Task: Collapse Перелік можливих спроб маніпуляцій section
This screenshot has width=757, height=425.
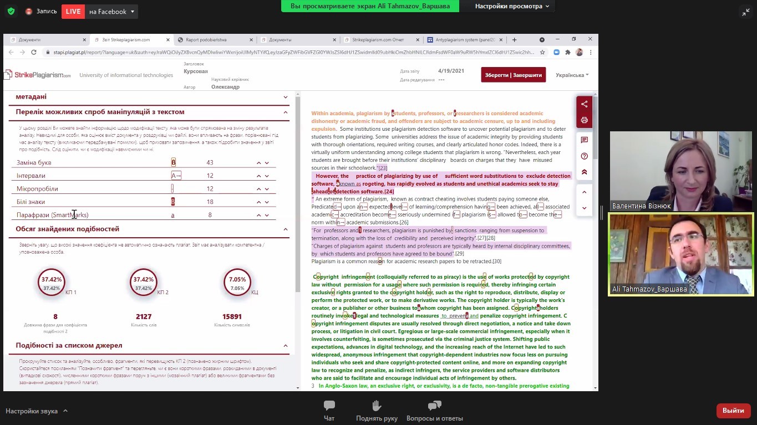Action: pos(286,112)
